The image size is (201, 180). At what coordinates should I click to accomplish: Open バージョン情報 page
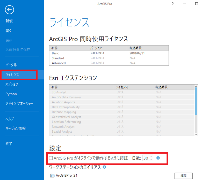point(16,129)
